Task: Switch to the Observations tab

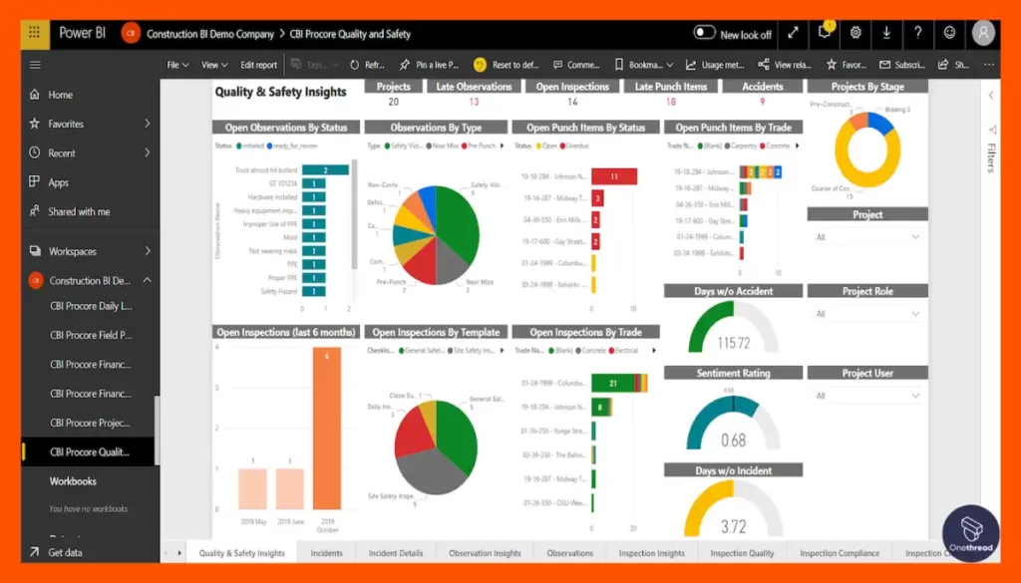Action: 569,552
